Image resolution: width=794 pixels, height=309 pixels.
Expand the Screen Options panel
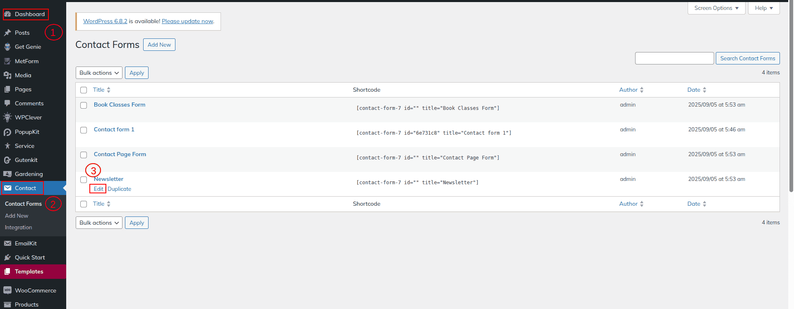[717, 8]
